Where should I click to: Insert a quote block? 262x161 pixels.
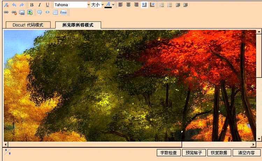pos(39,12)
